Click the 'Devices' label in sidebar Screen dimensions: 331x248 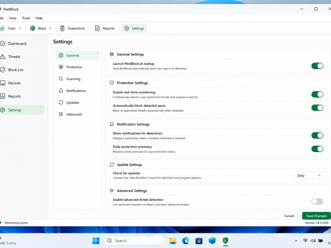click(14, 83)
